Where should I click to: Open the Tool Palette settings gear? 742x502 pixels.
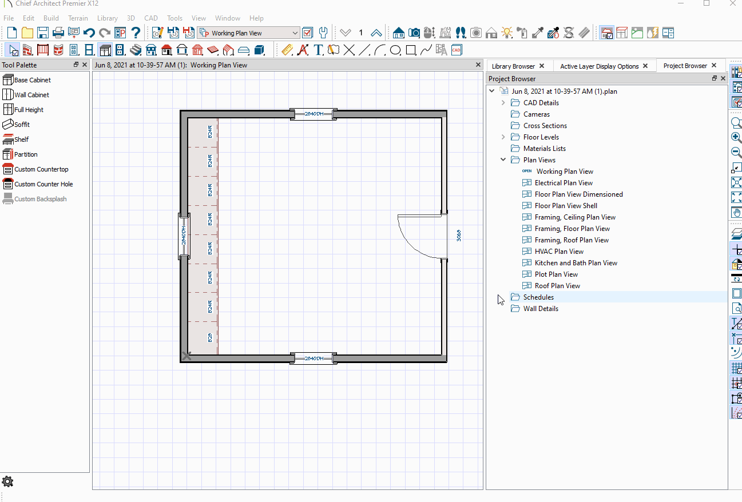click(x=7, y=481)
